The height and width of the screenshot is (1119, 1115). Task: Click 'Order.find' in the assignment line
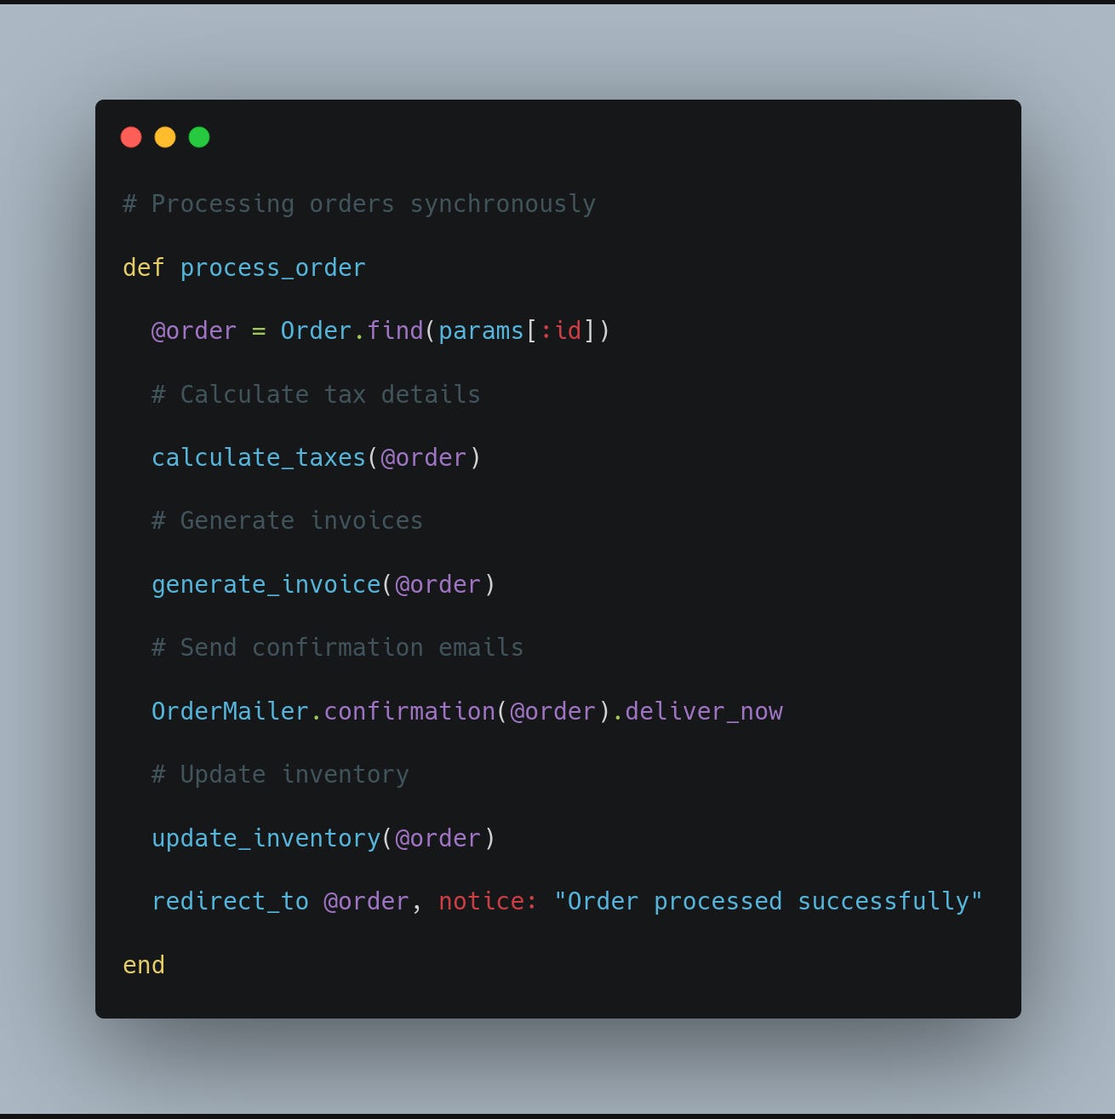pyautogui.click(x=352, y=330)
